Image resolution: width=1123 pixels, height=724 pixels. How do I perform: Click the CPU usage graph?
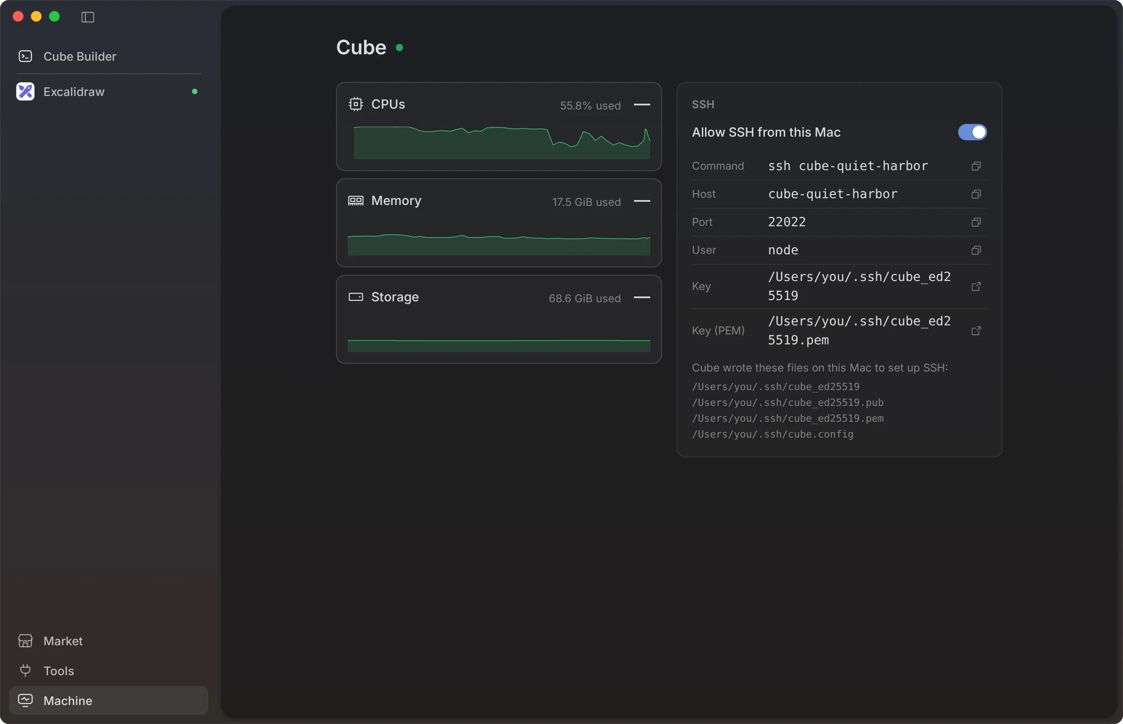click(502, 143)
